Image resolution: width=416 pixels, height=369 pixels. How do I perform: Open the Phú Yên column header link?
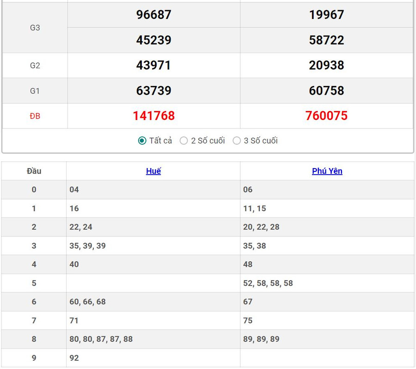click(327, 171)
